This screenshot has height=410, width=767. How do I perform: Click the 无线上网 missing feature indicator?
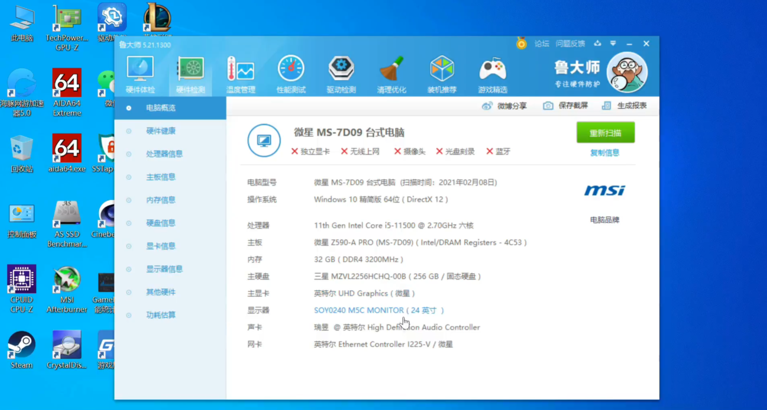point(360,151)
